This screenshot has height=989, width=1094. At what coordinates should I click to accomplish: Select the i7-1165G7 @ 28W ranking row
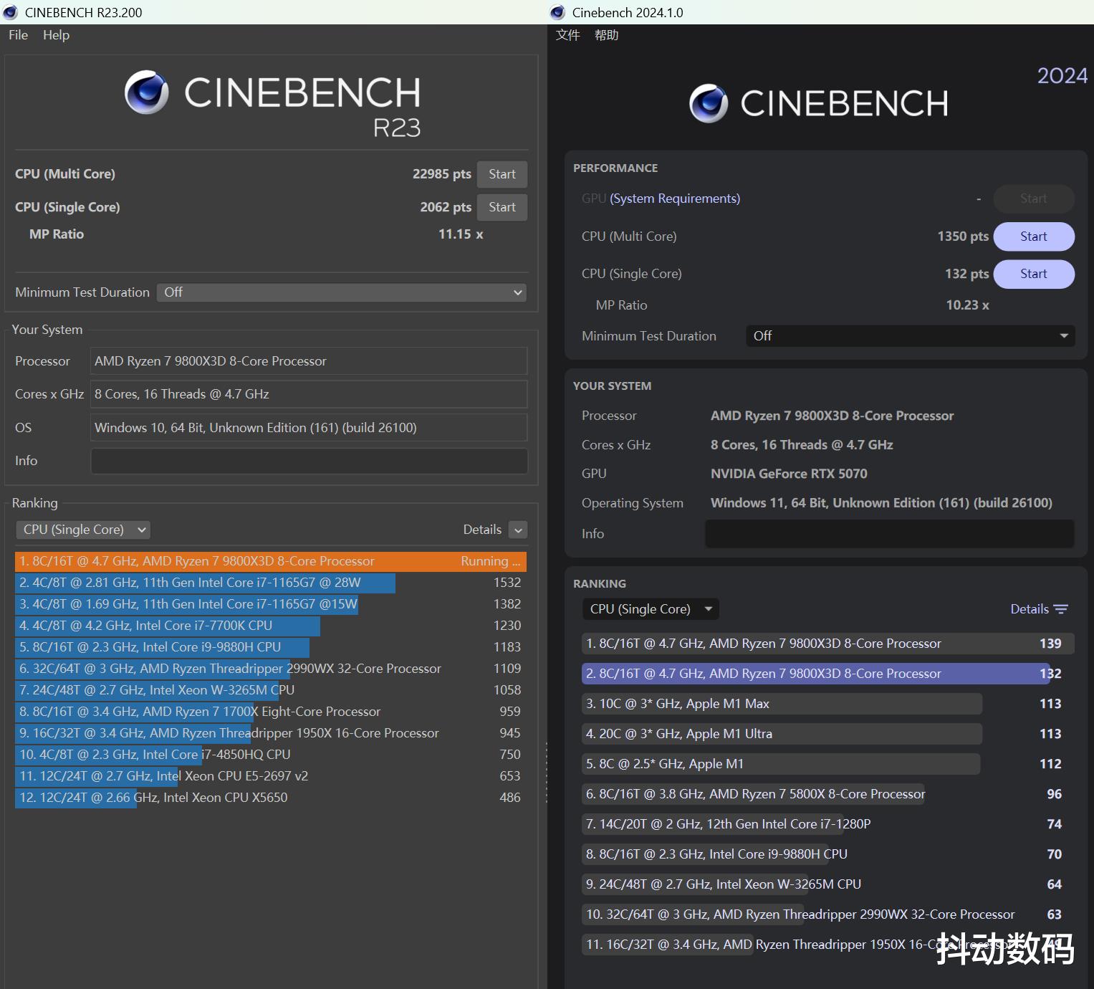point(270,583)
